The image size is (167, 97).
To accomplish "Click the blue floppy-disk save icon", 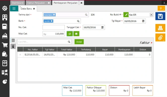I will (160, 16).
